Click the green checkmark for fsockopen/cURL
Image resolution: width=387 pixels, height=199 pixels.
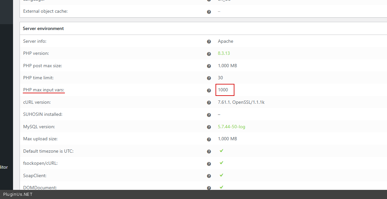point(221,163)
